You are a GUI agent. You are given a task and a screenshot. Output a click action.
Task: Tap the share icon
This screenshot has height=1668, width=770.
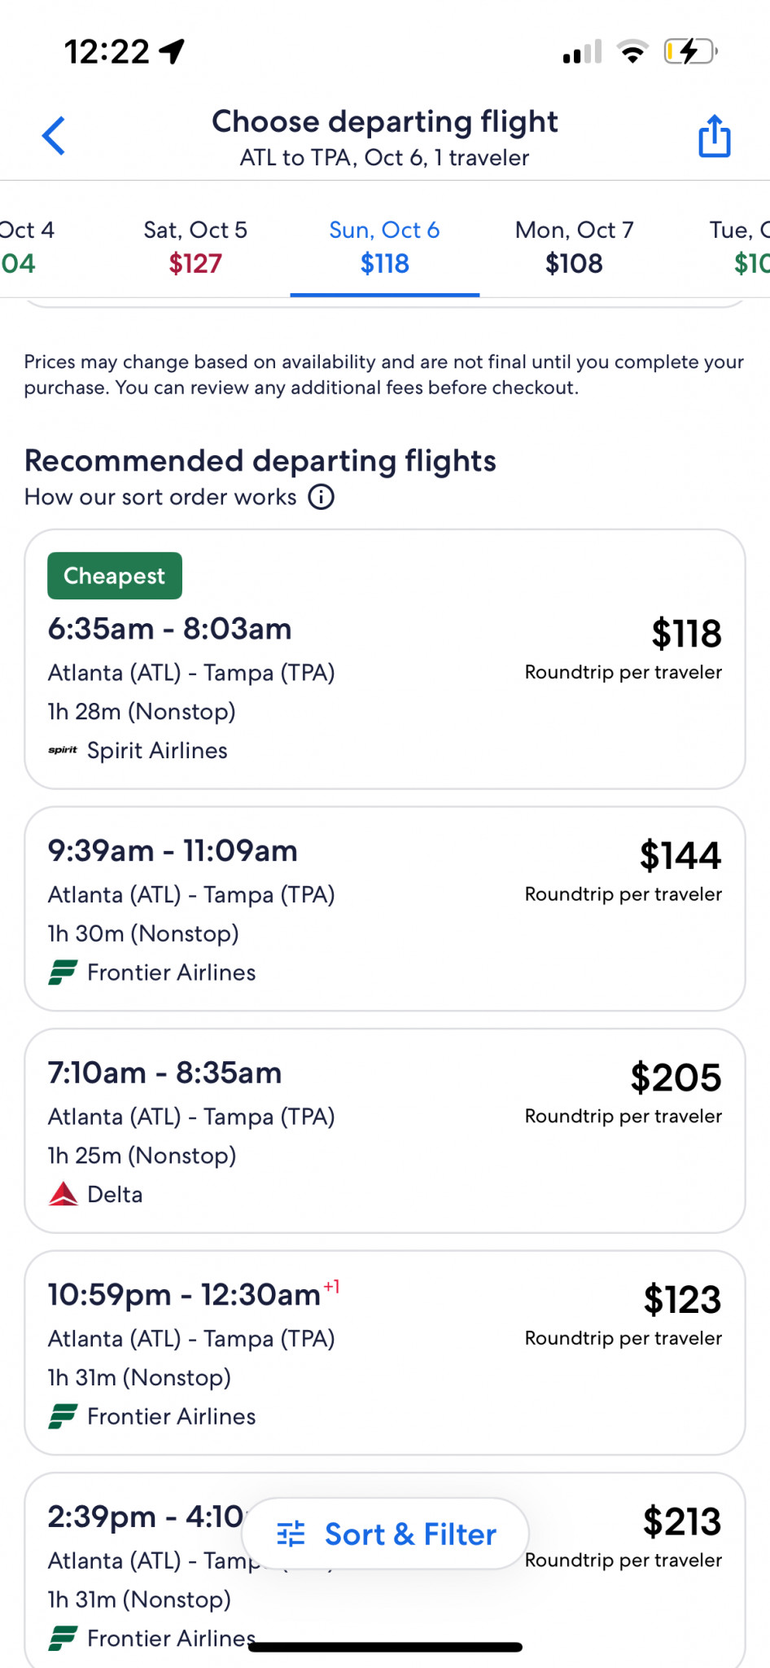(x=714, y=136)
